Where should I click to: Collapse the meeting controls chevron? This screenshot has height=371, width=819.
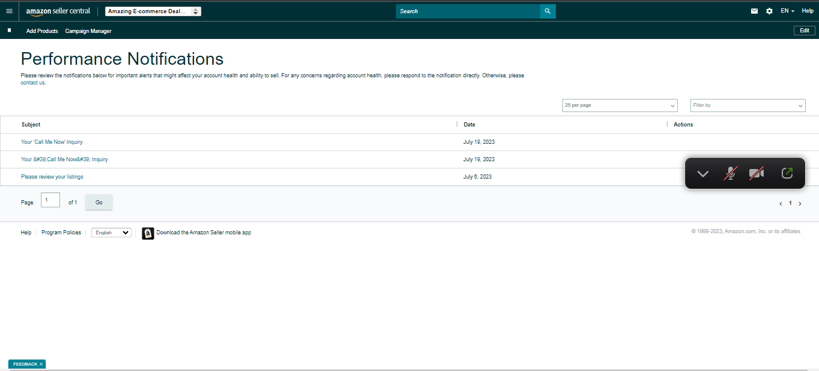pyautogui.click(x=703, y=174)
